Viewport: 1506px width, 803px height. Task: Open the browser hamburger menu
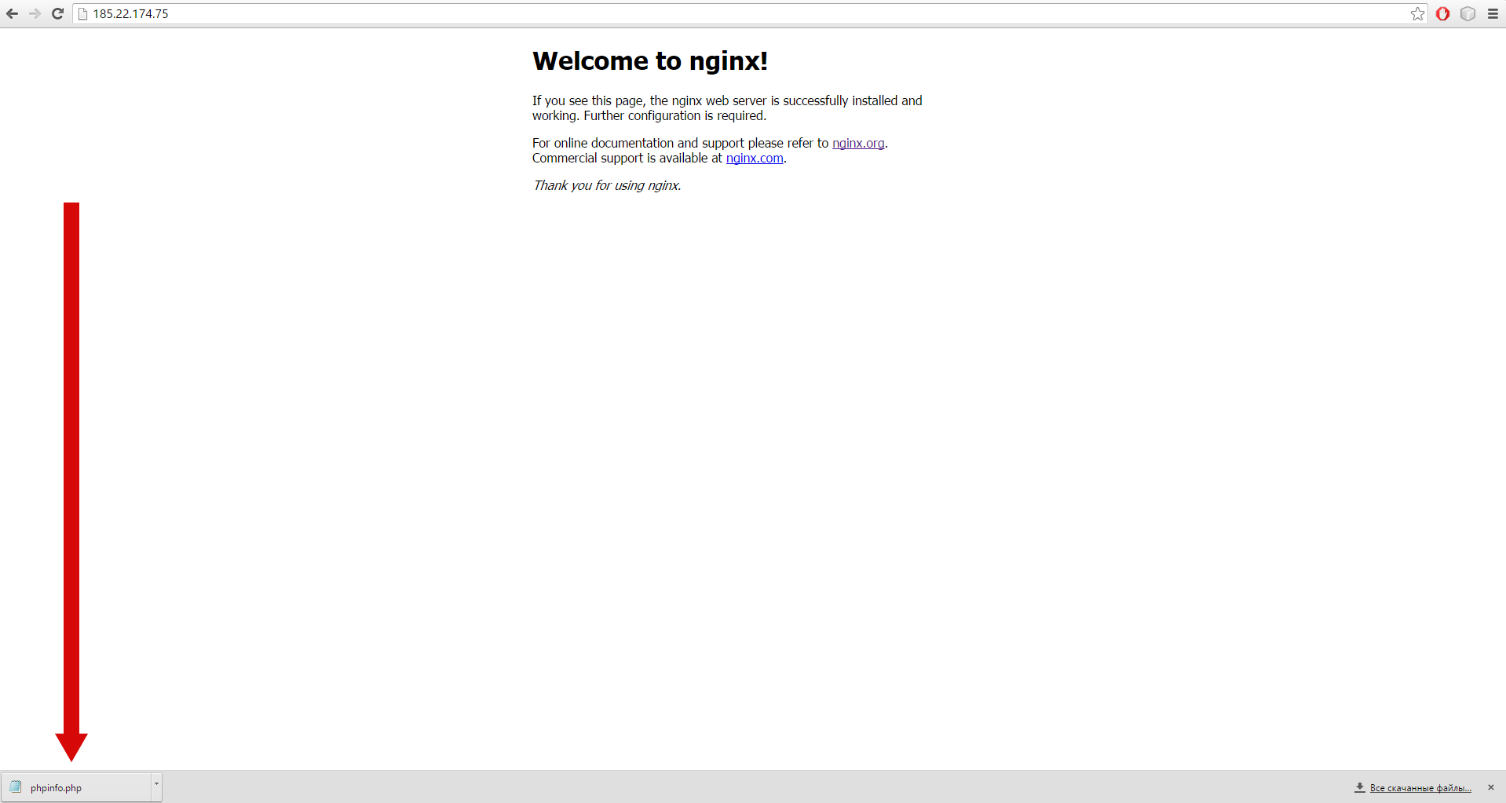[x=1493, y=13]
